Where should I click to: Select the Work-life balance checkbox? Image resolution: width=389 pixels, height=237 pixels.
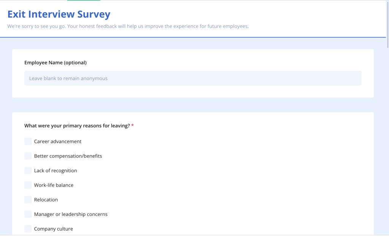coord(28,185)
